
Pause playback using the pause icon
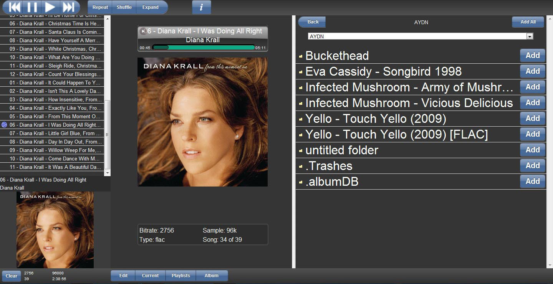32,7
